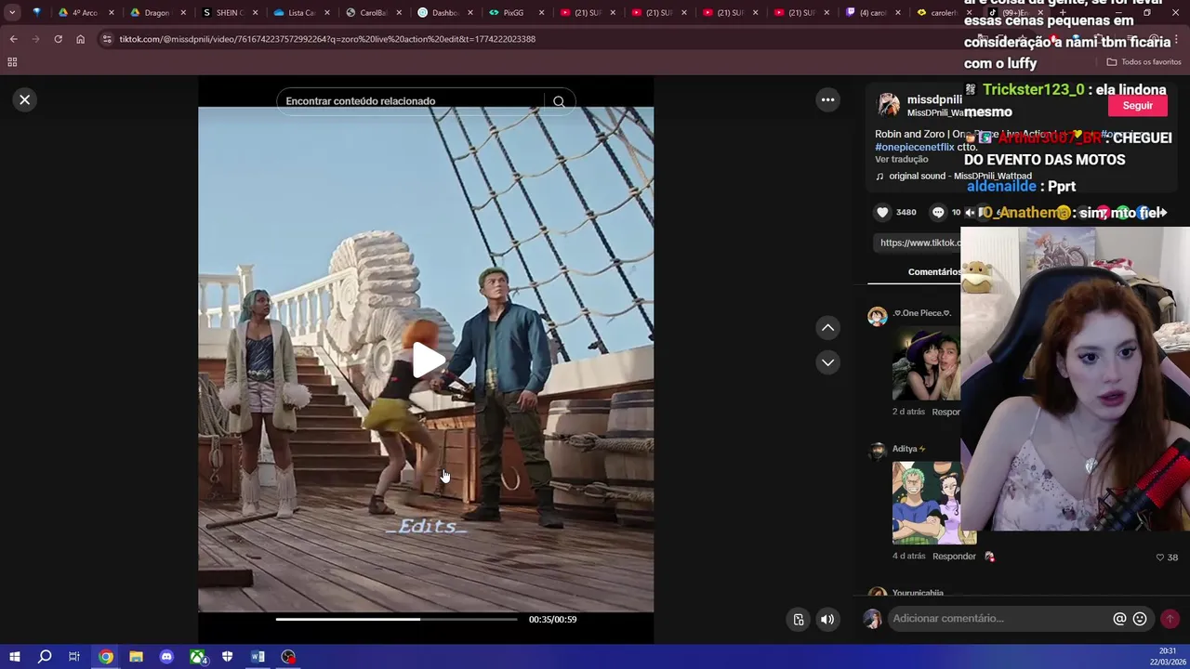Click the 'Ver tradução' link
This screenshot has width=1190, height=669.
click(x=901, y=159)
